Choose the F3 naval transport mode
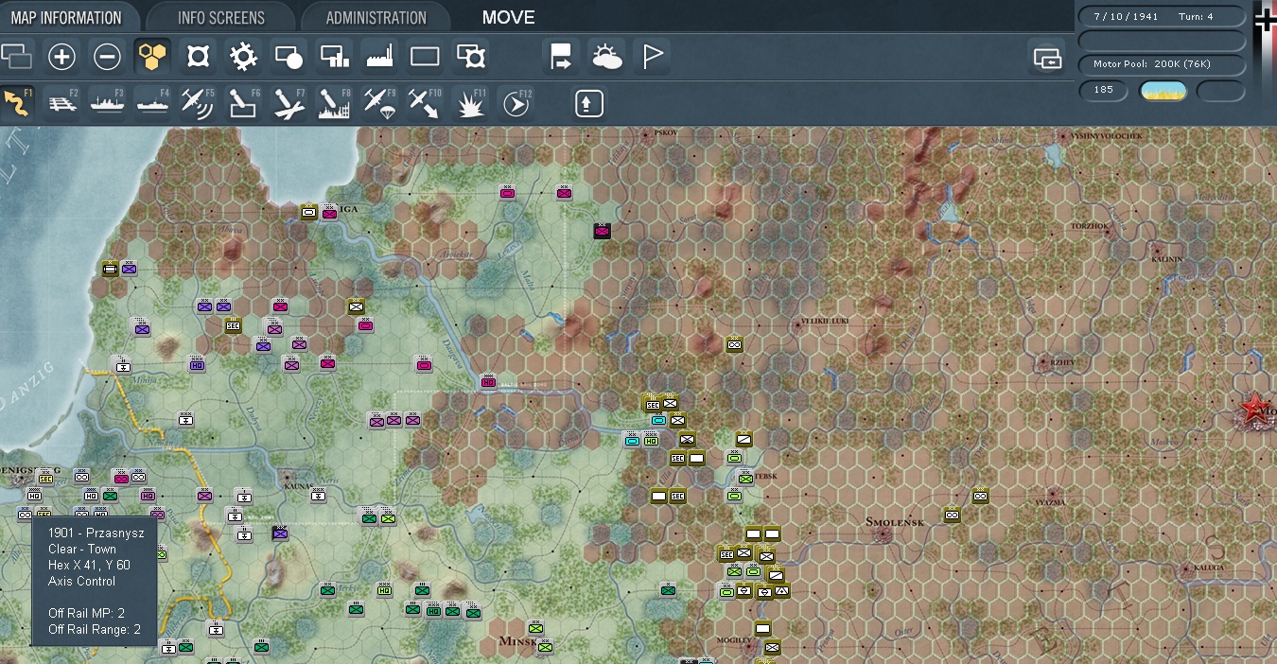 tap(107, 103)
